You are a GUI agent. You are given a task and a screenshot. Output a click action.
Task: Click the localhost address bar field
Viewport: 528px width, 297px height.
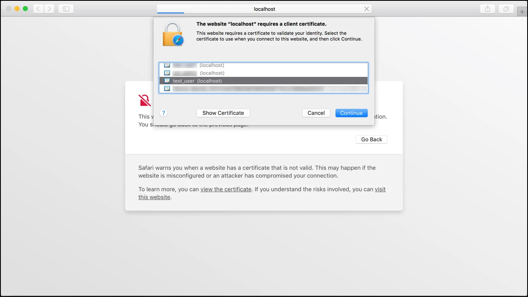(x=264, y=9)
